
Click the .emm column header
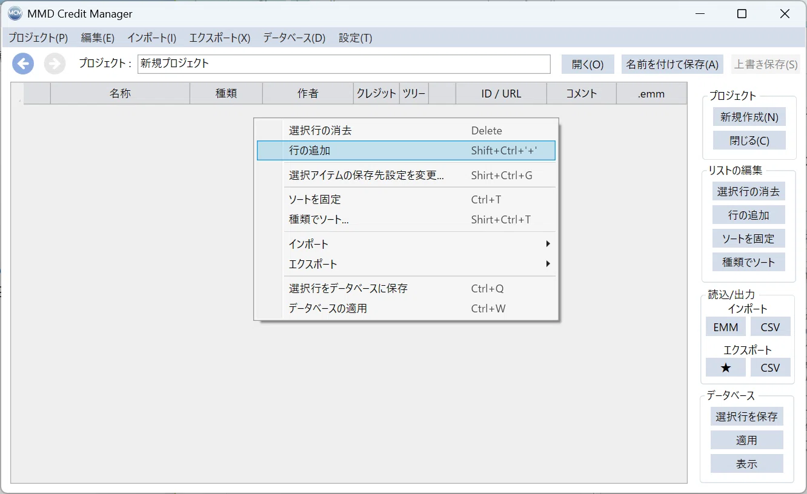click(651, 93)
